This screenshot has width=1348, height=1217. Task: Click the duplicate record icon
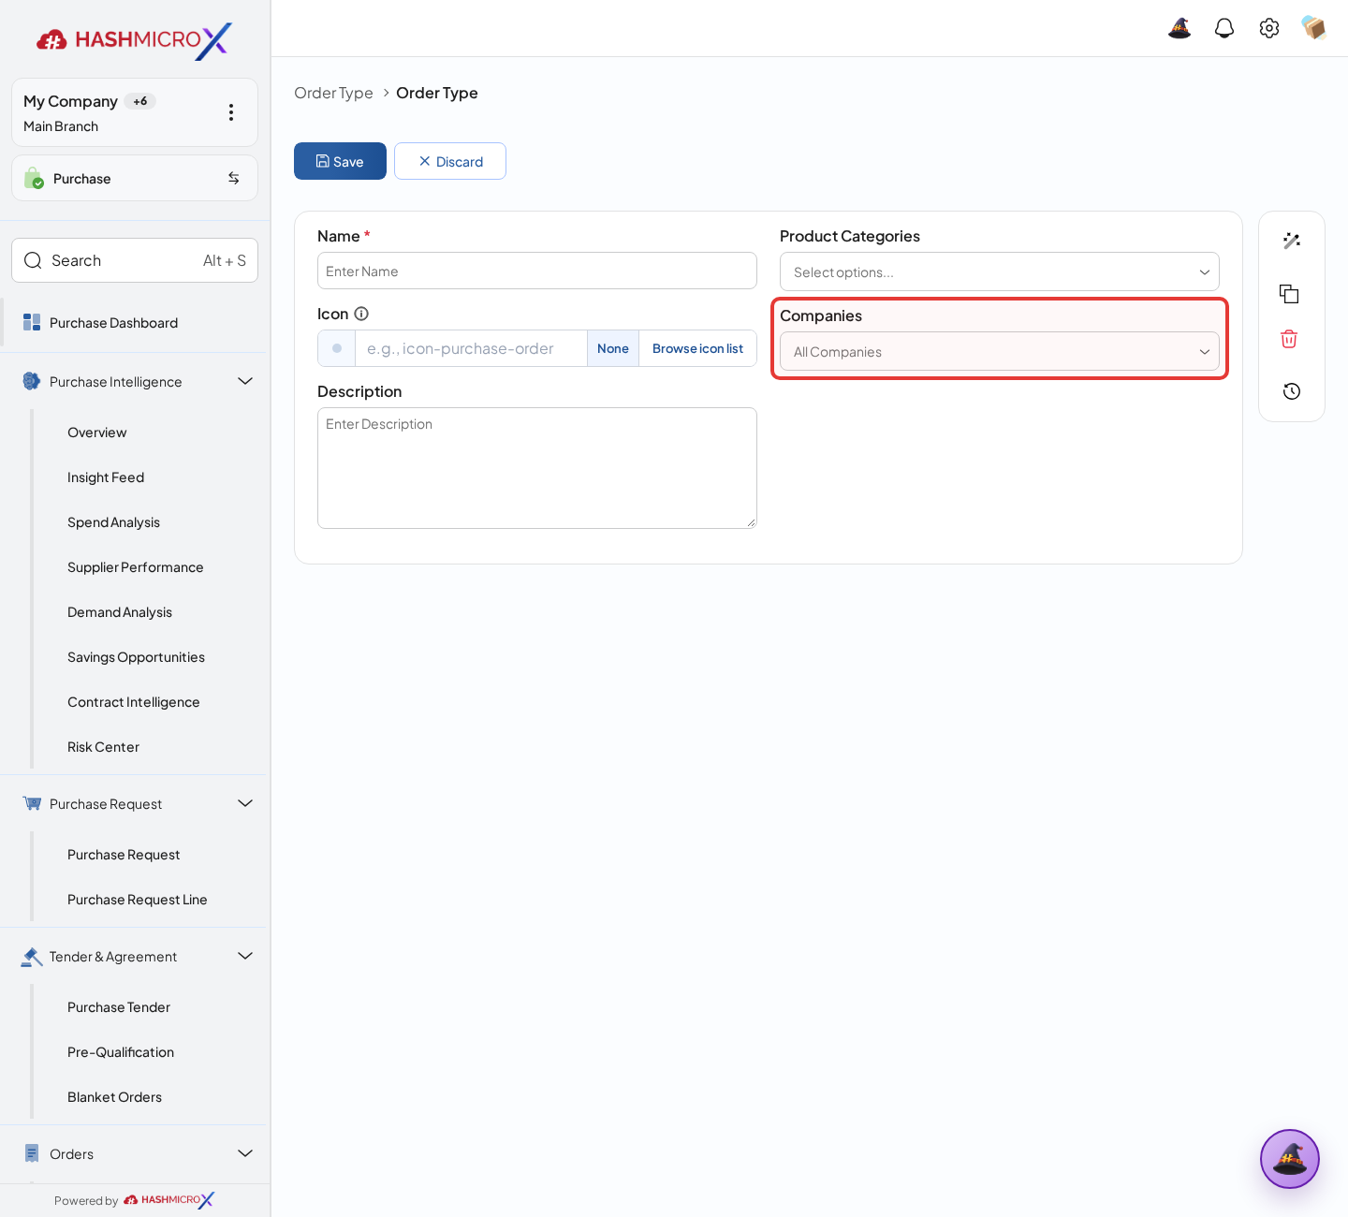click(1289, 294)
